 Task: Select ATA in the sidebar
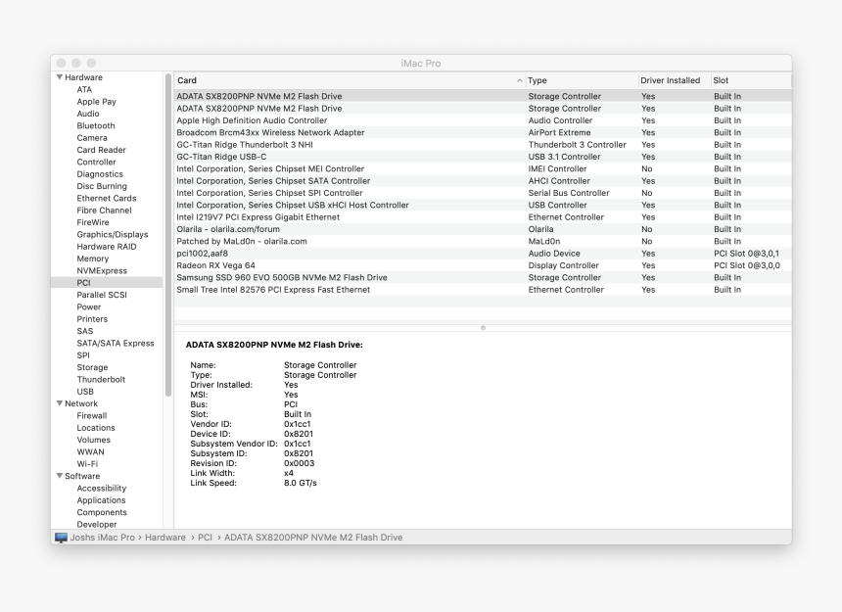click(x=84, y=90)
